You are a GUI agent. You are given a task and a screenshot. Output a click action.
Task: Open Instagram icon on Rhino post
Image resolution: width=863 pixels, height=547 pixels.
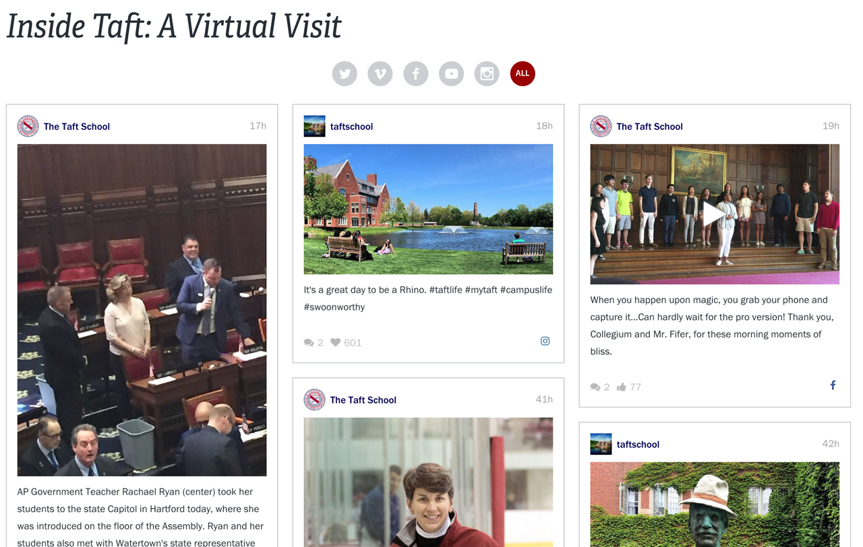tap(545, 341)
